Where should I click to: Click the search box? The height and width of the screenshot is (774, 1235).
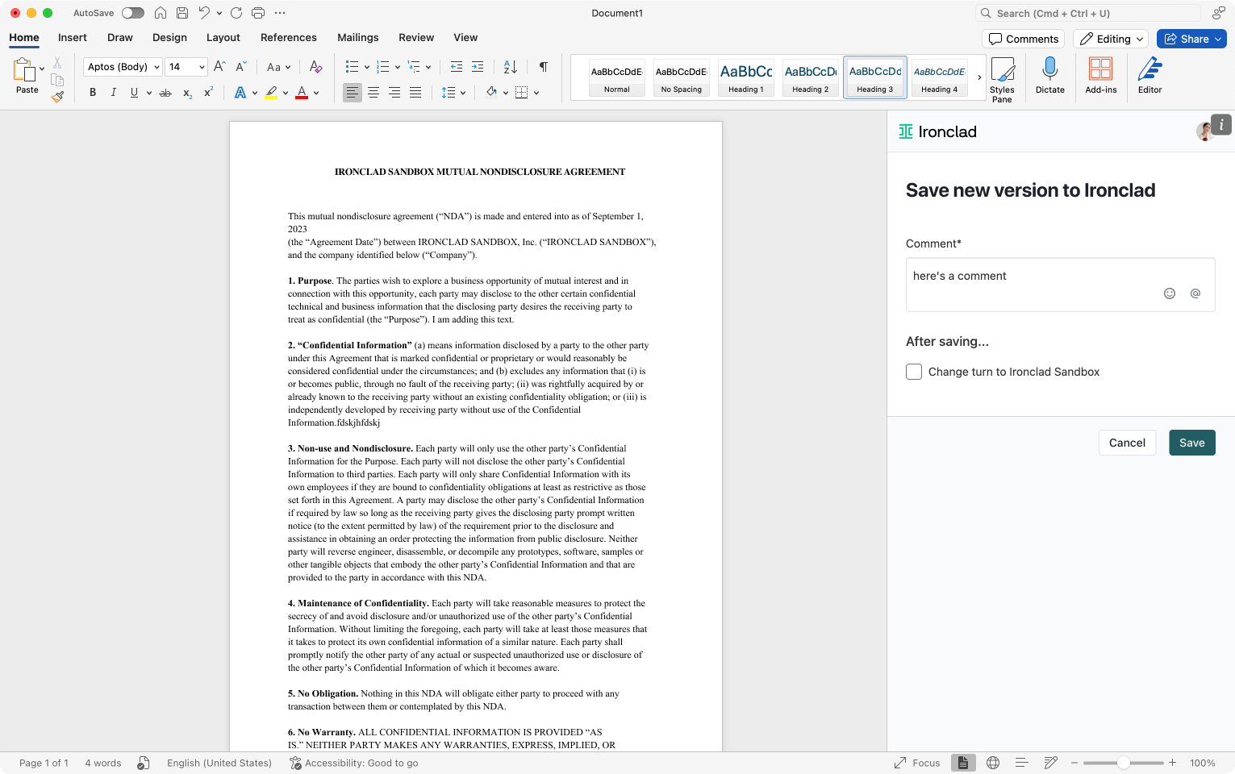(1089, 13)
